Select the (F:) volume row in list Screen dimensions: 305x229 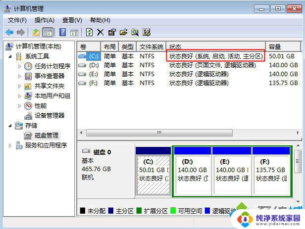tap(189, 83)
